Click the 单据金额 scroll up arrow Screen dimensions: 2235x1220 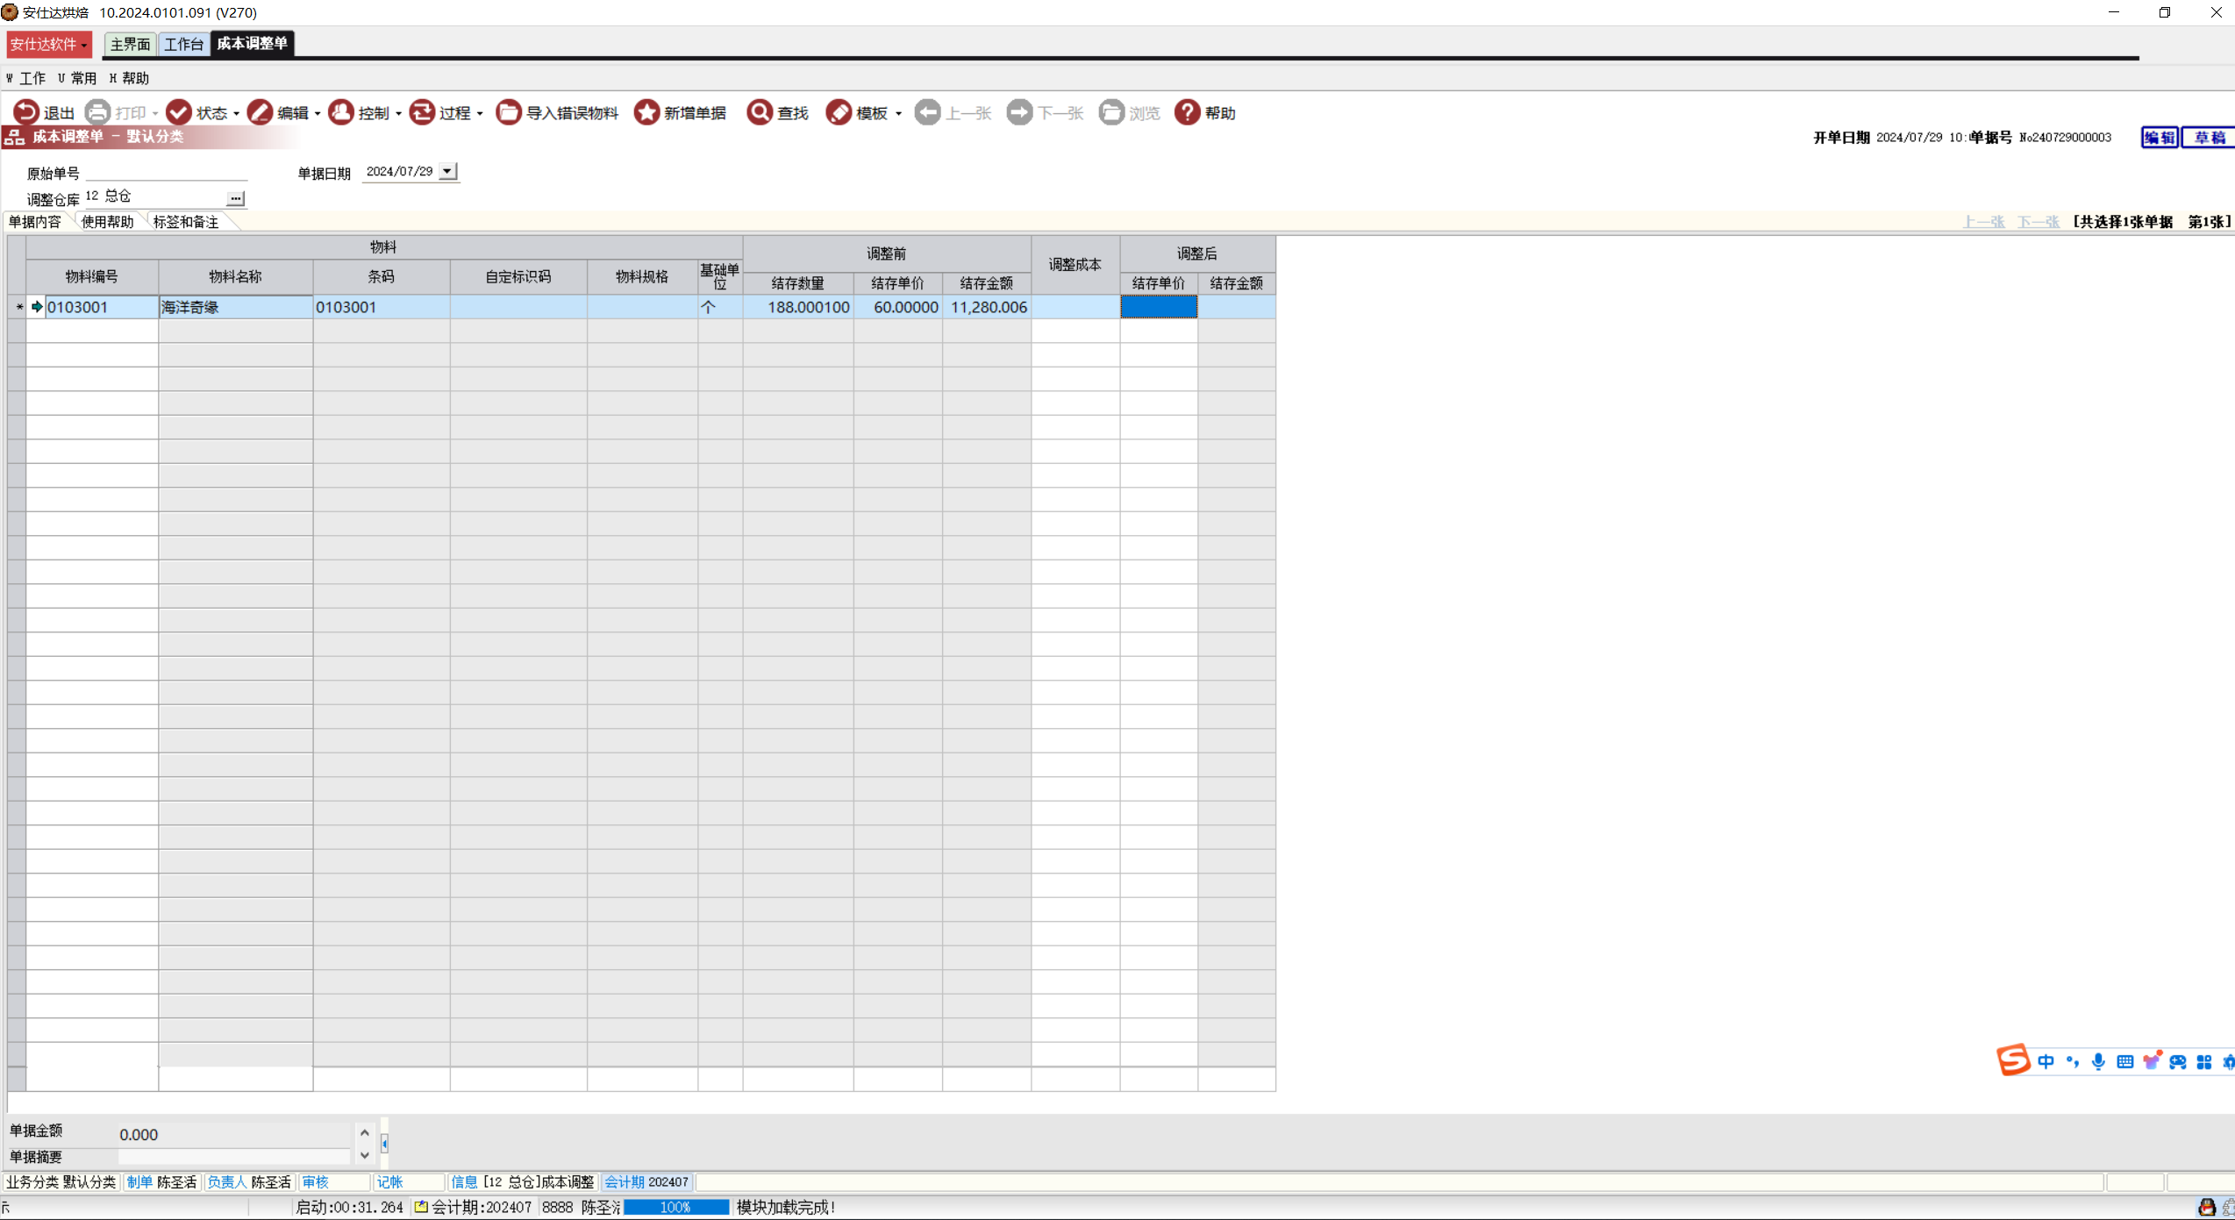[365, 1132]
